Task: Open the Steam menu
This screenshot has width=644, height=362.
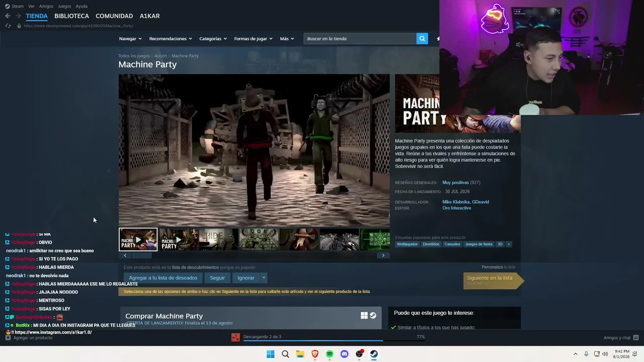Action: [x=18, y=6]
